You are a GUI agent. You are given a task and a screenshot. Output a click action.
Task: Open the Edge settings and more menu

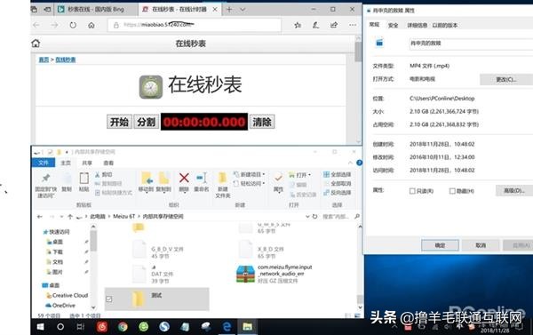coord(353,25)
